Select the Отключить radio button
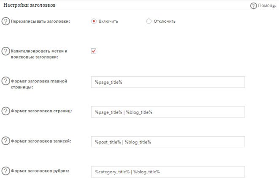 point(149,21)
